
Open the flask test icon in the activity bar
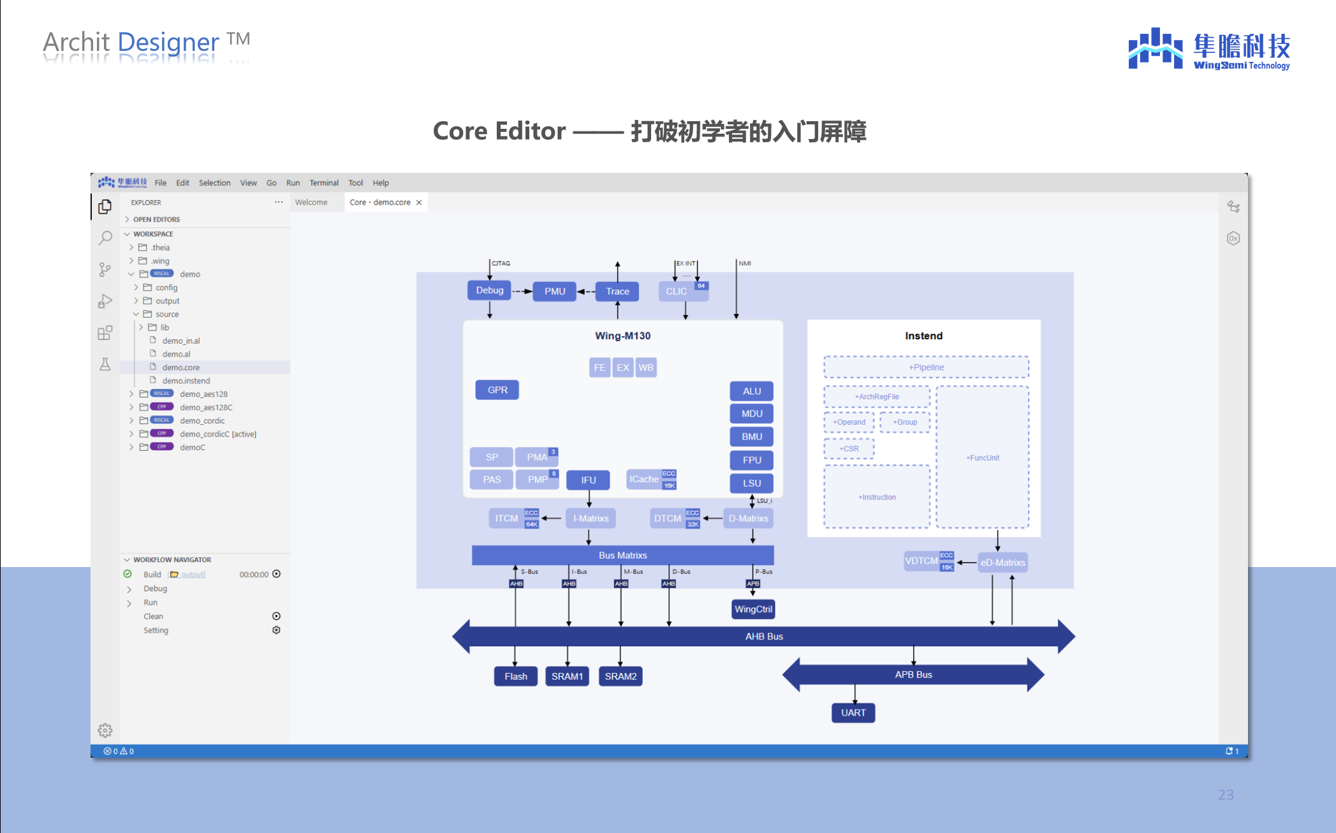105,364
